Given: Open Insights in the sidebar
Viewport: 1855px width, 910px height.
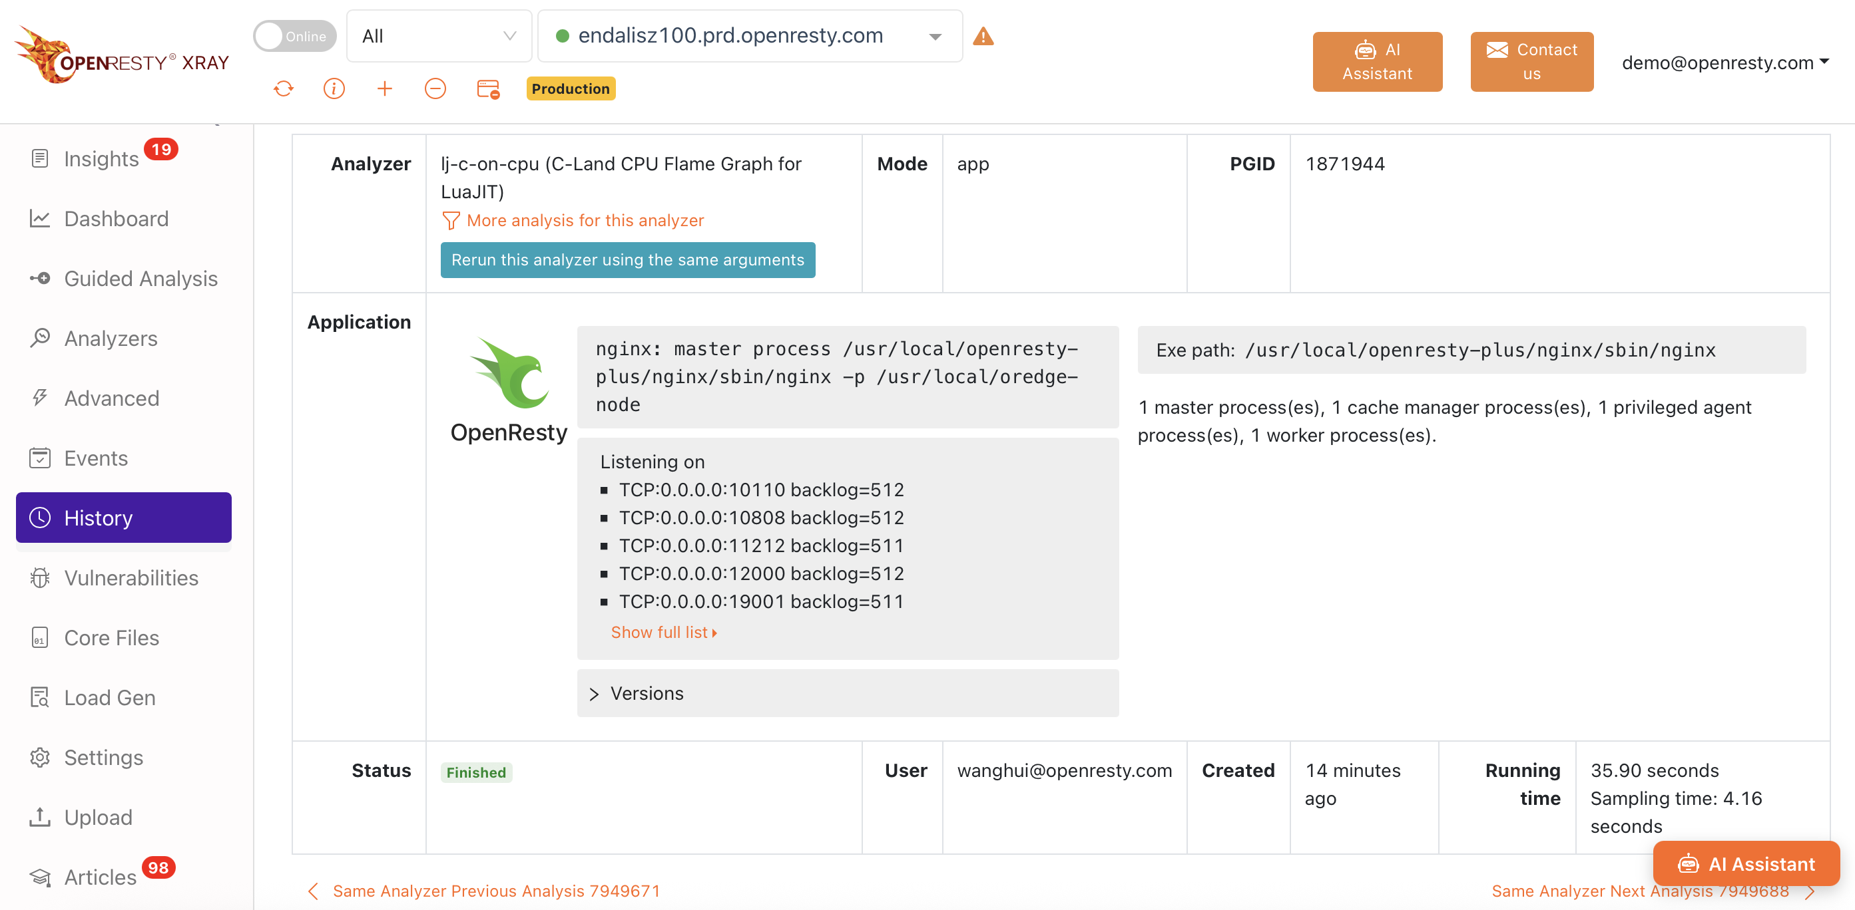Looking at the screenshot, I should (x=101, y=158).
